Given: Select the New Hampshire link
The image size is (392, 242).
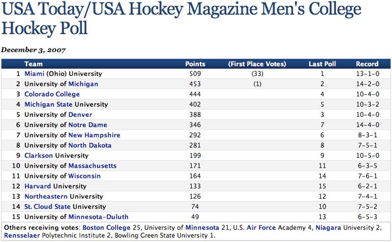Looking at the screenshot, I should [94, 135].
